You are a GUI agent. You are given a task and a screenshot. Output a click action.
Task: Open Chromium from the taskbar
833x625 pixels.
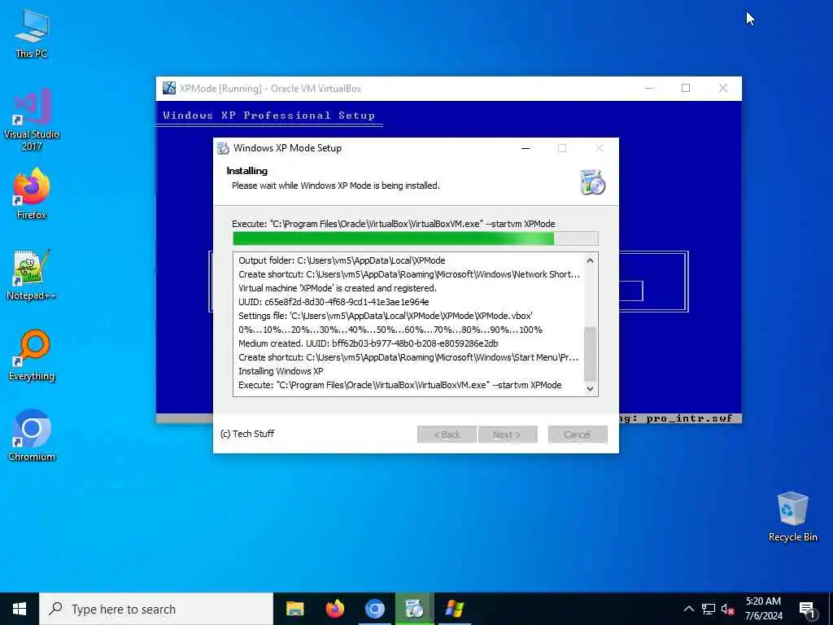click(374, 609)
